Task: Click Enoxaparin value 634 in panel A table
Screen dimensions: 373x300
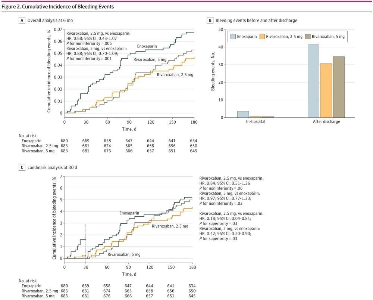Action: (193, 141)
